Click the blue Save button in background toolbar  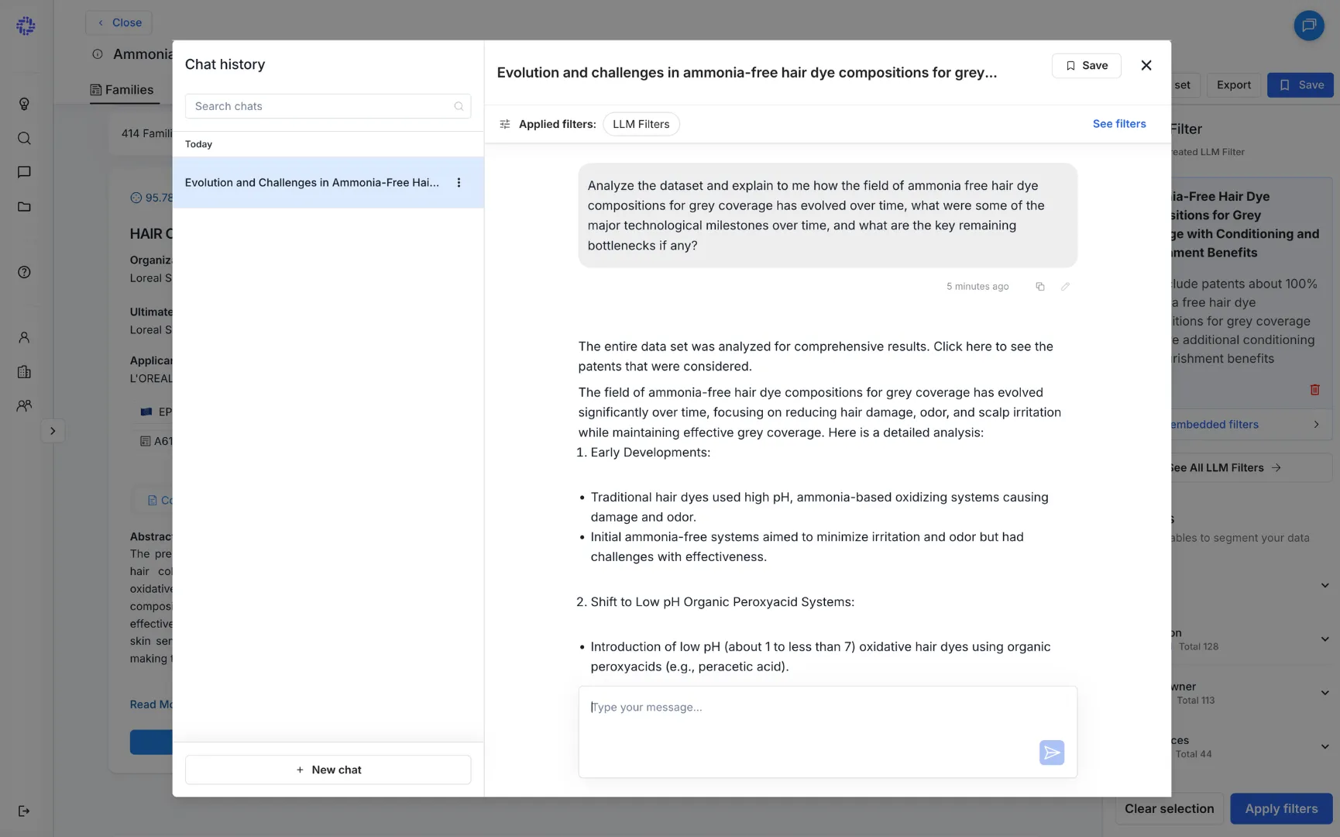(x=1300, y=85)
